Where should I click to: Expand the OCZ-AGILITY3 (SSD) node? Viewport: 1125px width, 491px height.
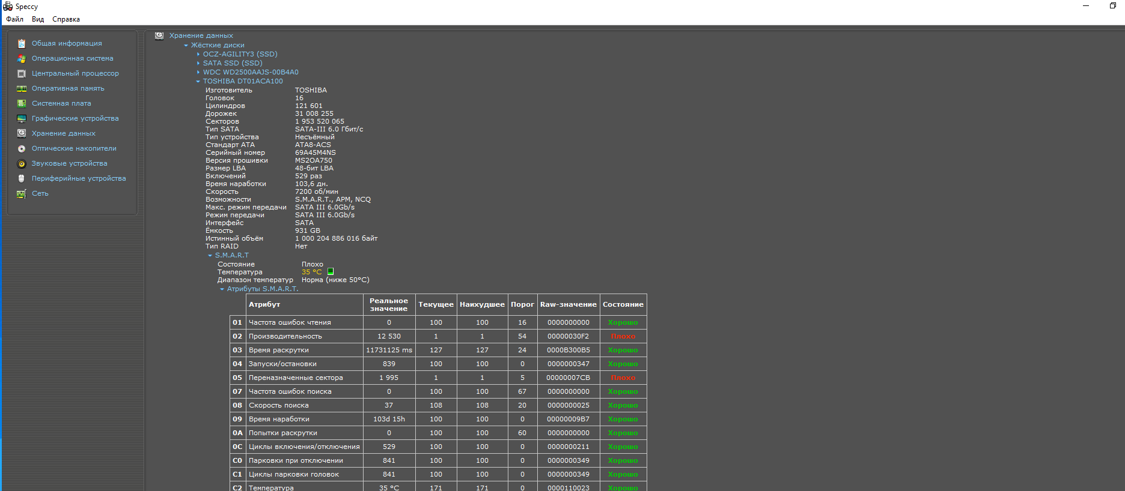coord(198,54)
